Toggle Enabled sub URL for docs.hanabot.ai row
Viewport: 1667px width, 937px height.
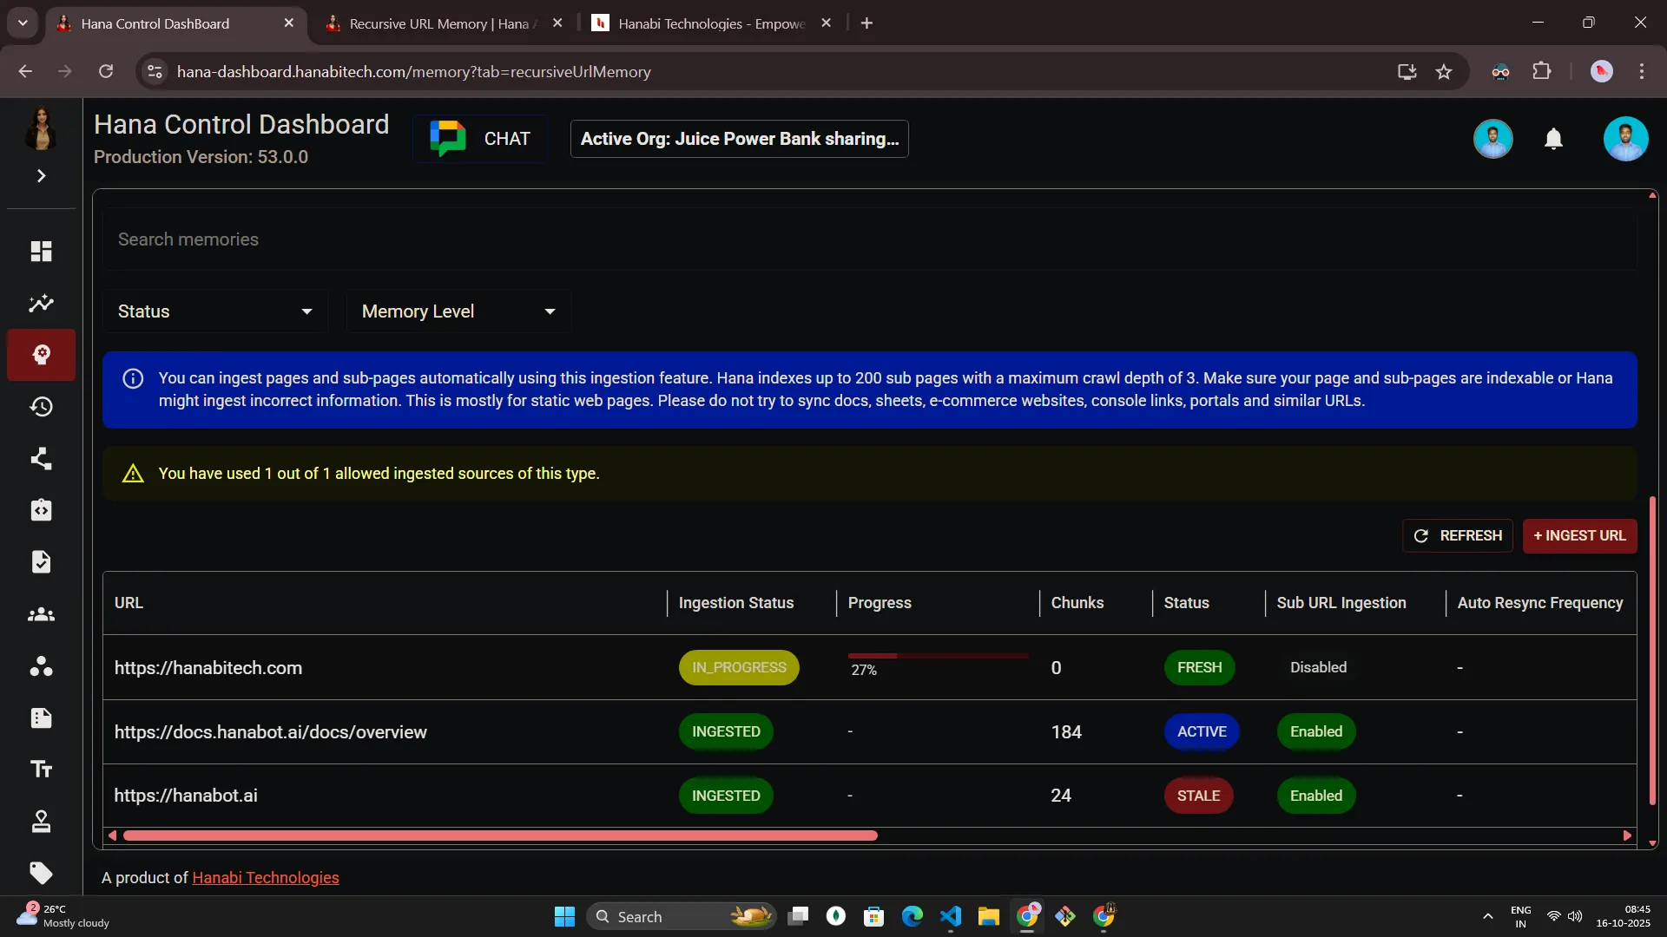(x=1315, y=731)
